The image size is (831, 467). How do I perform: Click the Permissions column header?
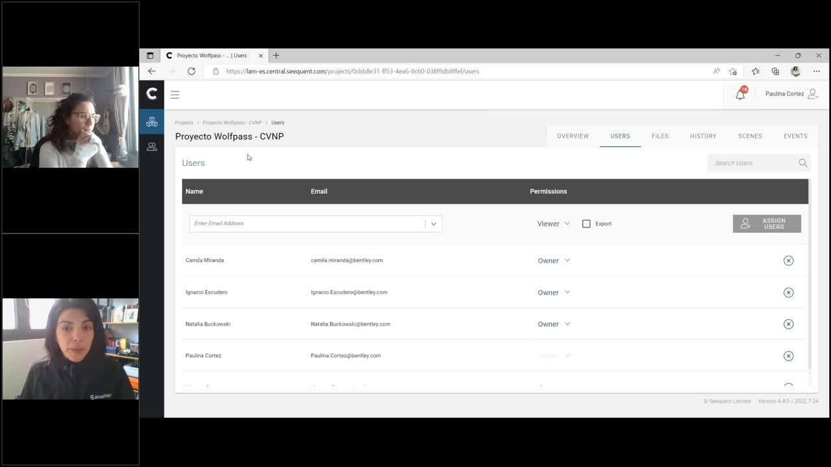click(x=549, y=191)
